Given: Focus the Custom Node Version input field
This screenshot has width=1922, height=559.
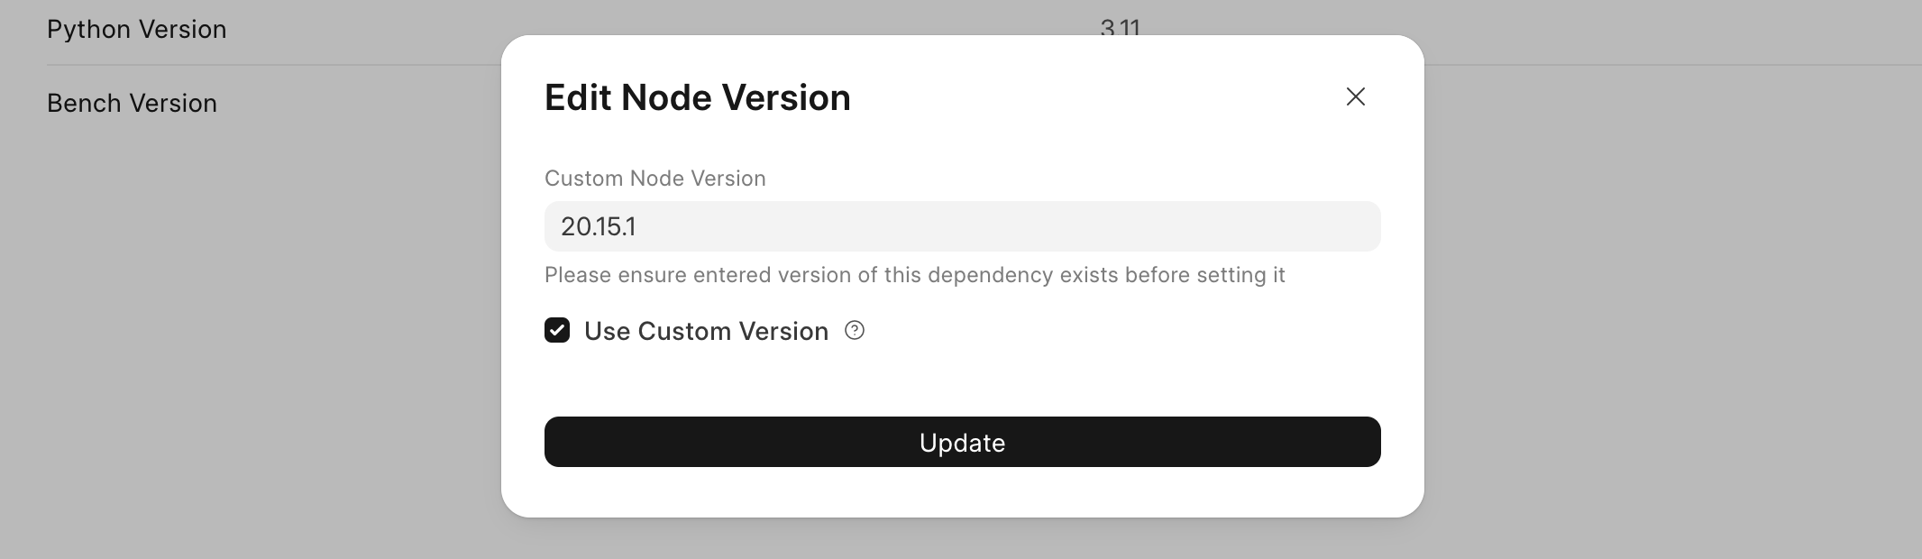Looking at the screenshot, I should tap(962, 226).
